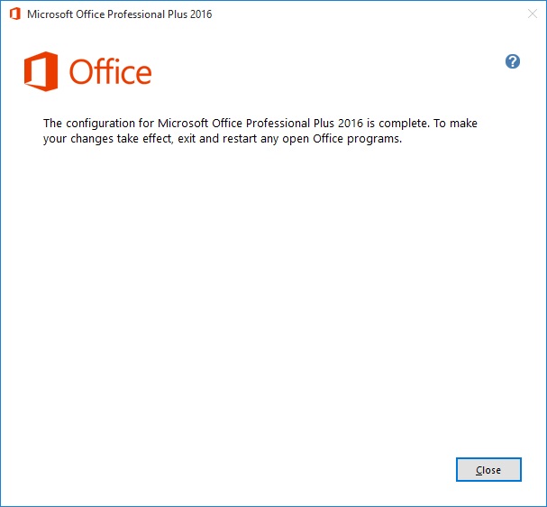The image size is (547, 507).
Task: Dismiss the dialog using the title bar X
Action: [530, 14]
